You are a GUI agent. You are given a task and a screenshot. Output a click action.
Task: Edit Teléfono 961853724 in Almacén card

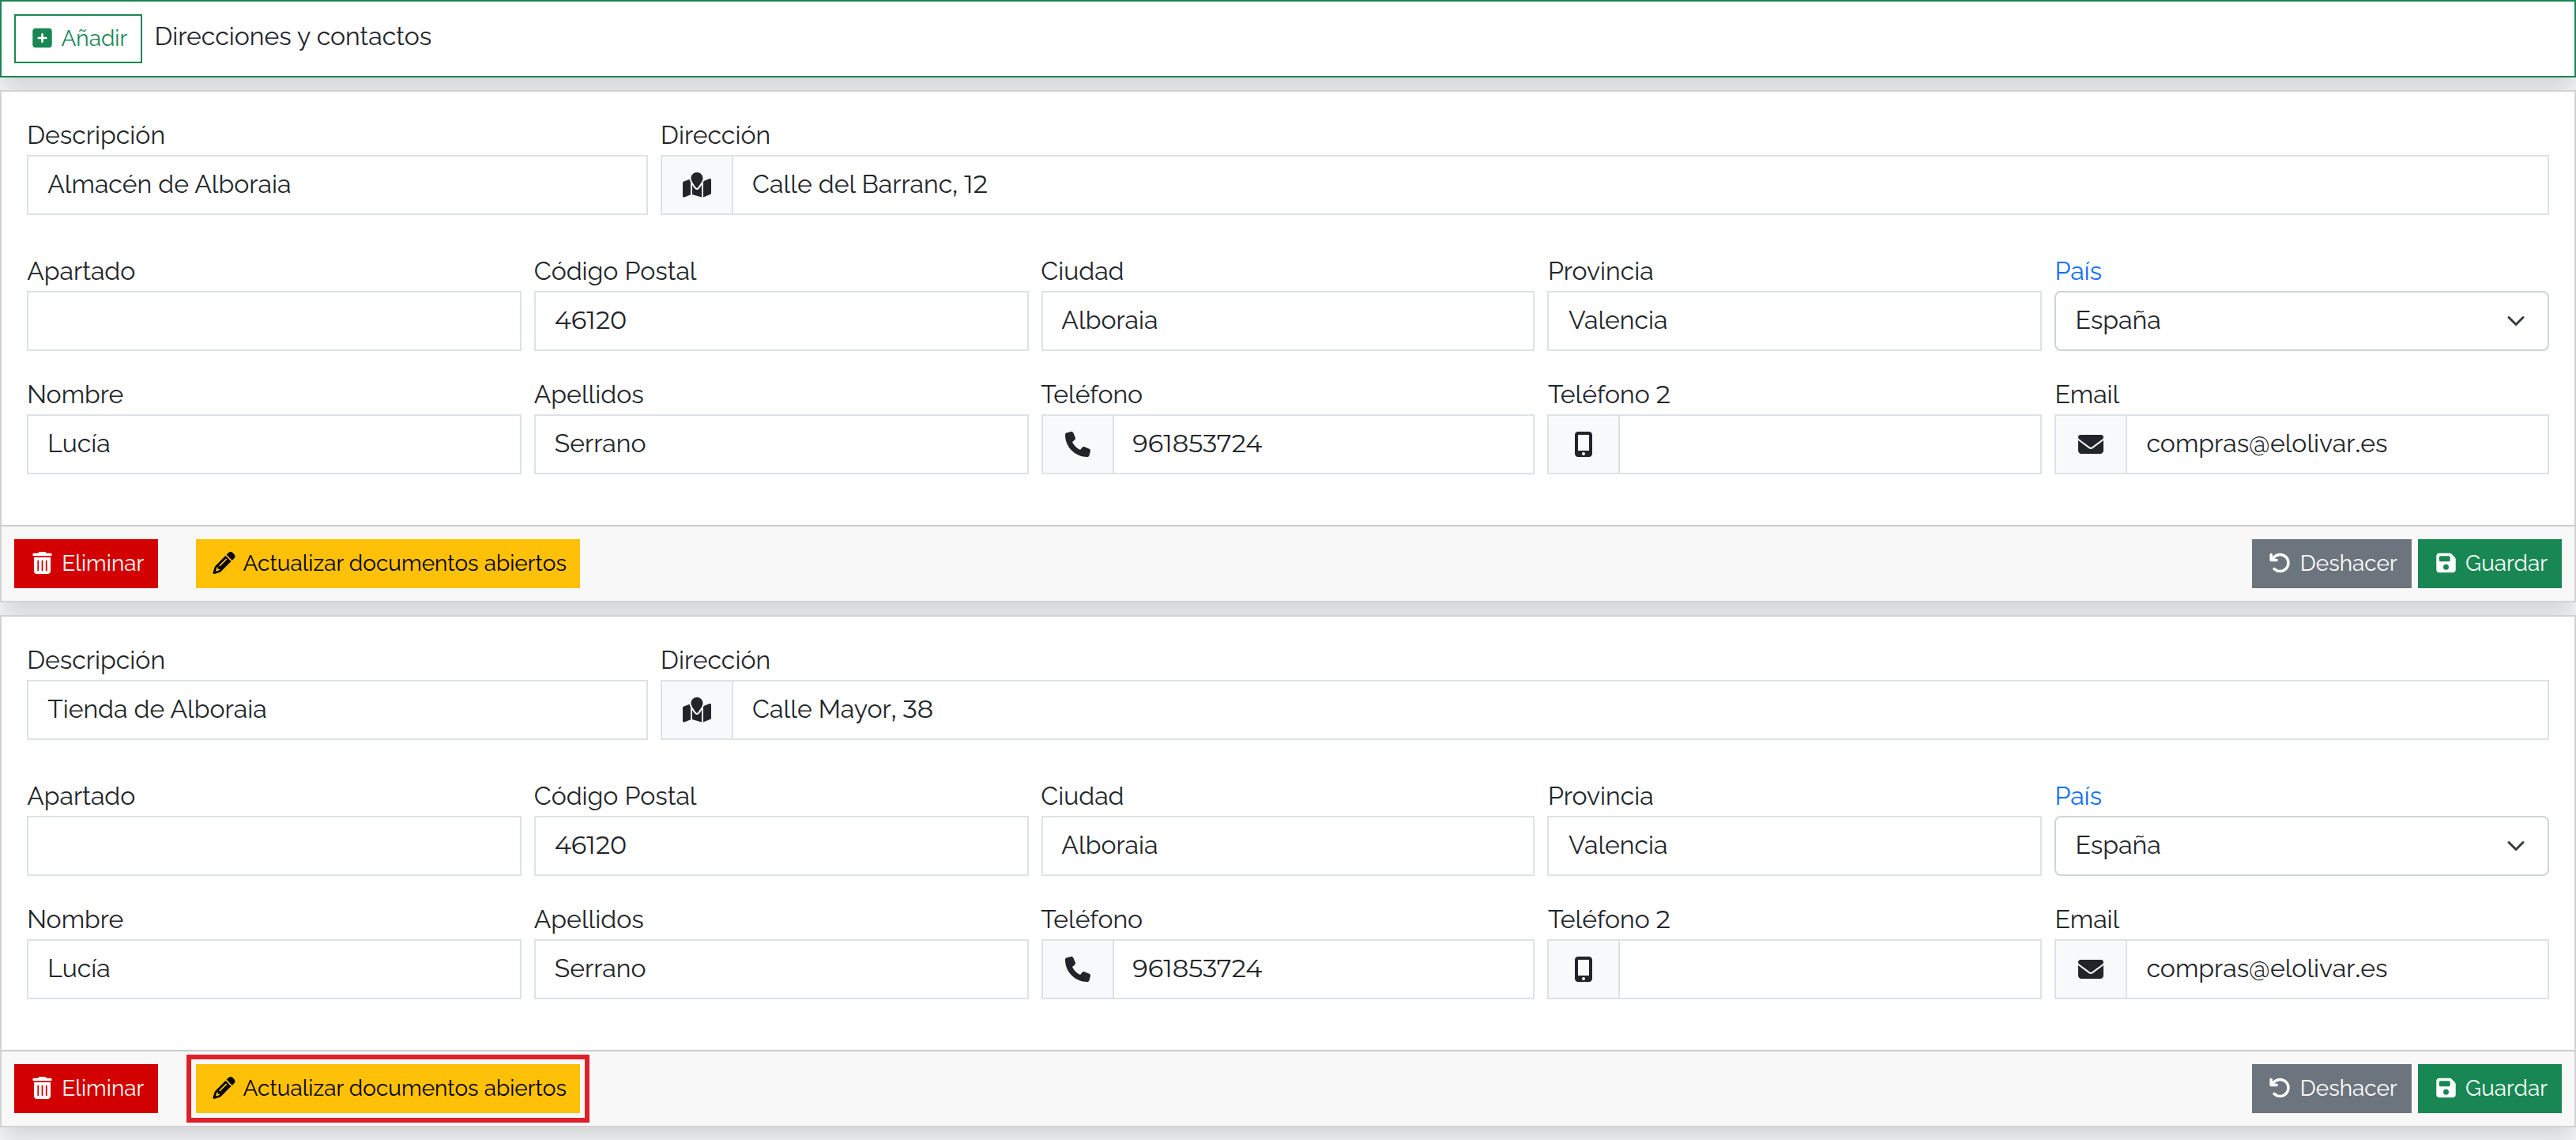coord(1323,444)
